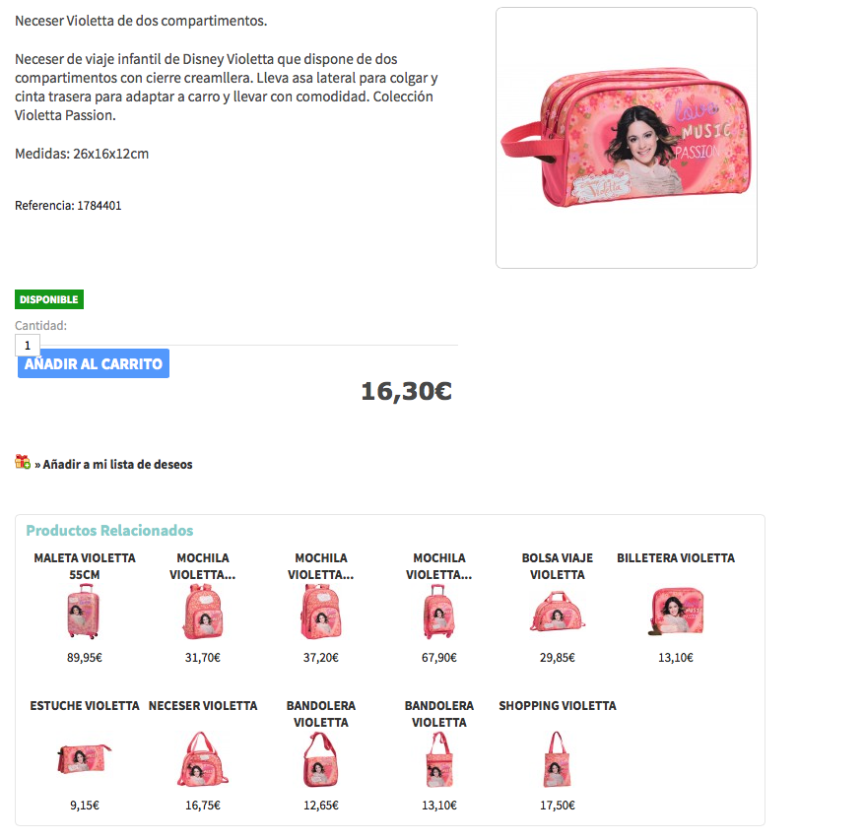View the Shopping Violetta tote bag image
865x840 pixels.
[x=558, y=759]
